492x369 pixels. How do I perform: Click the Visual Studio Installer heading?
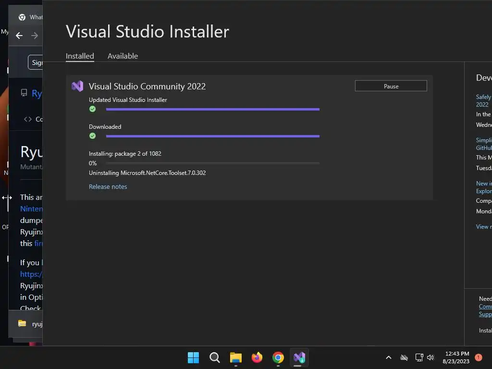pyautogui.click(x=148, y=31)
